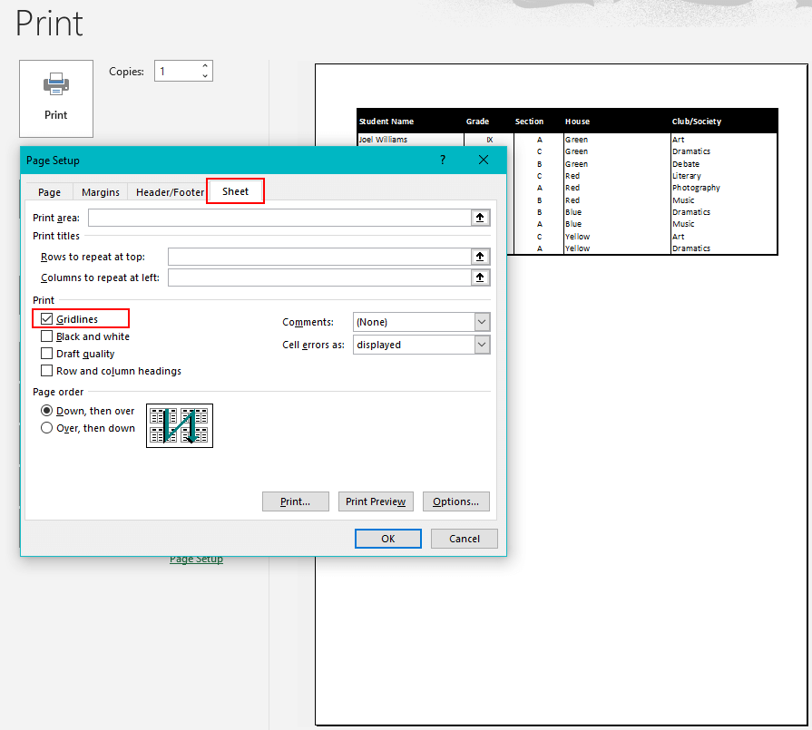Image resolution: width=812 pixels, height=730 pixels.
Task: Enable Draft quality printing
Action: 46,354
